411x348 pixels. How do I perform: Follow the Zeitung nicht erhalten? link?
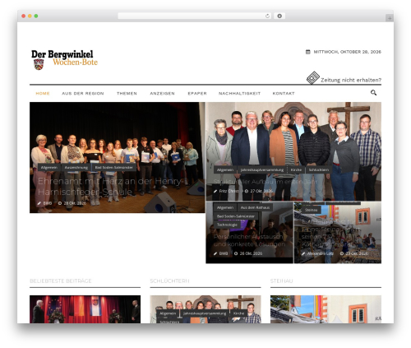pos(351,80)
